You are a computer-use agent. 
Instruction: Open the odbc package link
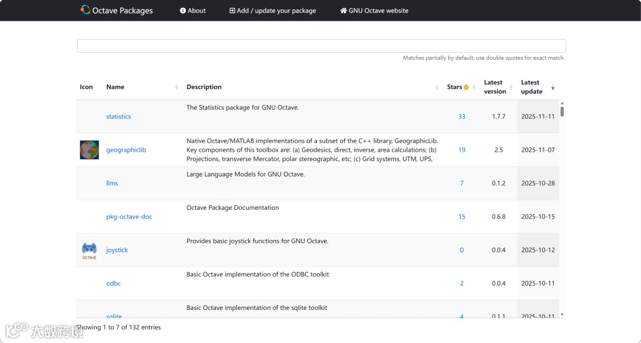pyautogui.click(x=113, y=283)
